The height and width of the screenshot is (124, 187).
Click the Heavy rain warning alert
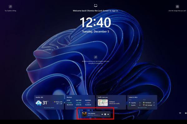coord(58,102)
